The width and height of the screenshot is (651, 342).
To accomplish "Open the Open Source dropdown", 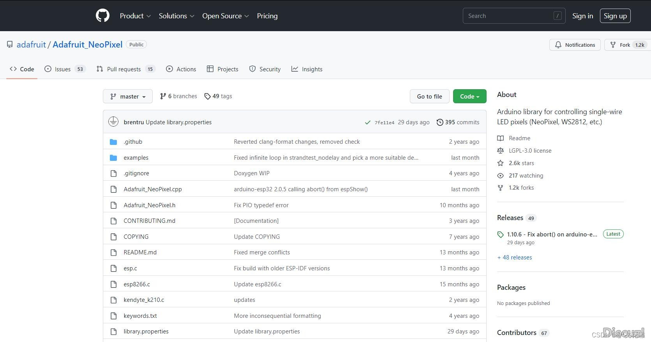I will click(x=226, y=16).
